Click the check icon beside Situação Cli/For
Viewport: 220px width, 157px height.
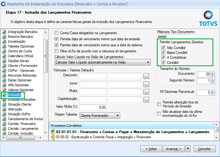(4, 114)
